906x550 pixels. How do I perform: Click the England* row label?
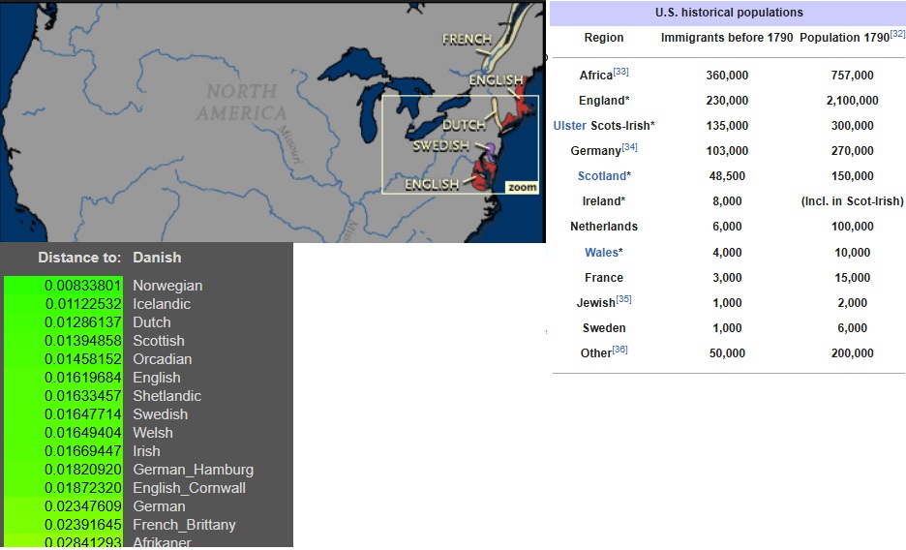point(604,101)
